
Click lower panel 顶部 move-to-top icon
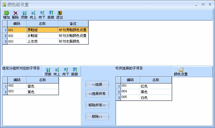[48, 70]
